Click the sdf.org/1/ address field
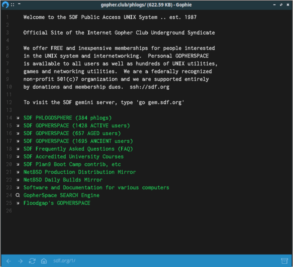The height and width of the screenshot is (267, 293). 64,261
